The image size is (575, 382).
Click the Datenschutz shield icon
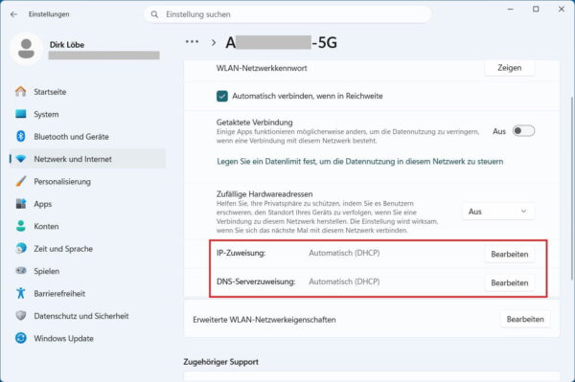click(21, 316)
